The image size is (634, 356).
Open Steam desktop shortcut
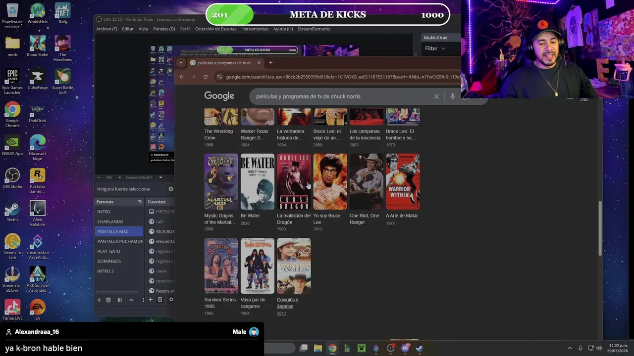tap(12, 211)
